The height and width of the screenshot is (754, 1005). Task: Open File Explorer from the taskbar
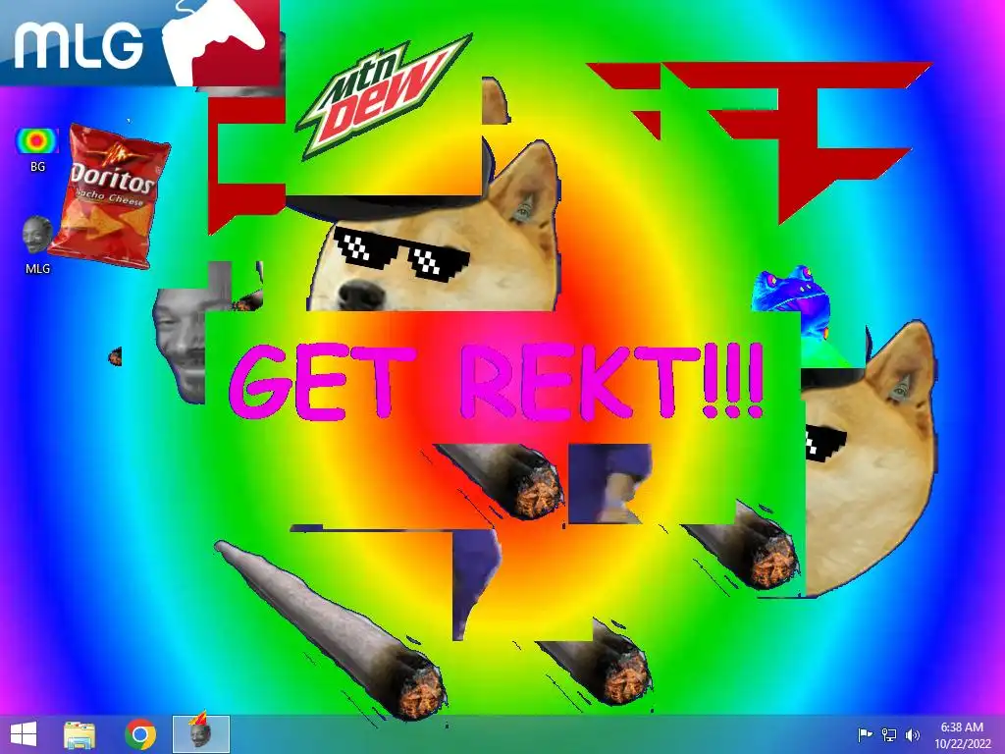click(x=79, y=734)
